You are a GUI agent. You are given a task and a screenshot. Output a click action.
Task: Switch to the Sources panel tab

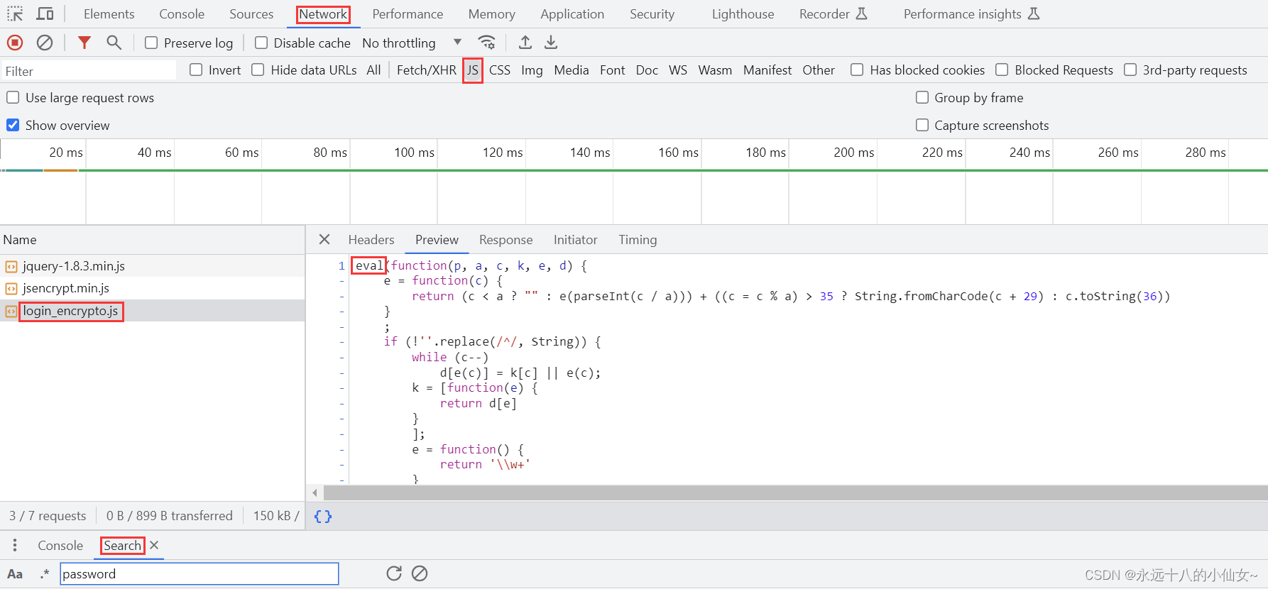click(x=251, y=14)
